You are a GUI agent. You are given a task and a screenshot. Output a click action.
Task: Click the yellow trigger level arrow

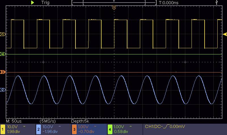[x=224, y=34]
